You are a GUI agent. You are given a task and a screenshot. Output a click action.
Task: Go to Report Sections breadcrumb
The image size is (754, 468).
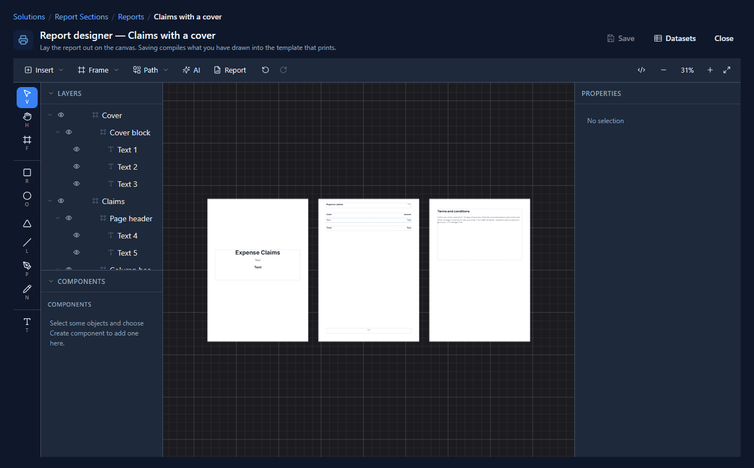pyautogui.click(x=81, y=17)
